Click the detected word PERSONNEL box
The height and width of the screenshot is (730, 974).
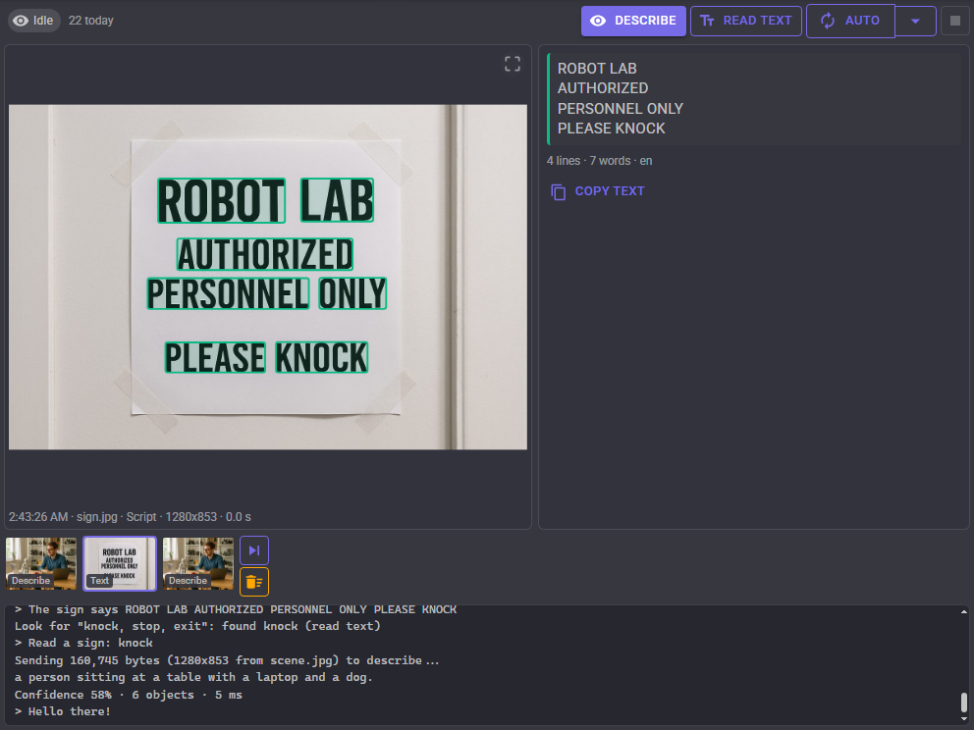point(228,293)
